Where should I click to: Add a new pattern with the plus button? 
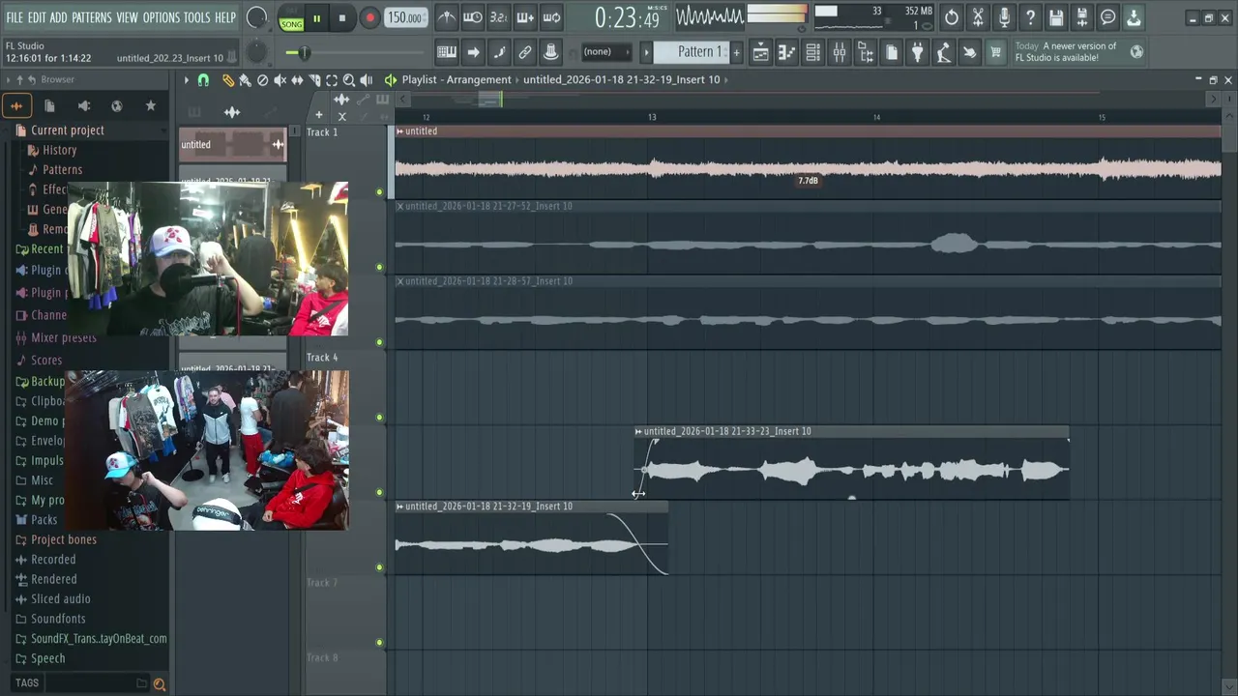737,52
